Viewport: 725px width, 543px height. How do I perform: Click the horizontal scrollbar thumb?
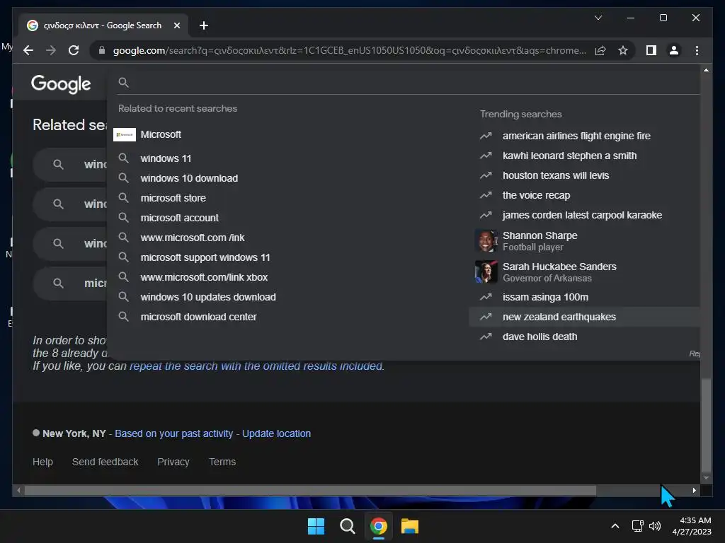coord(310,491)
